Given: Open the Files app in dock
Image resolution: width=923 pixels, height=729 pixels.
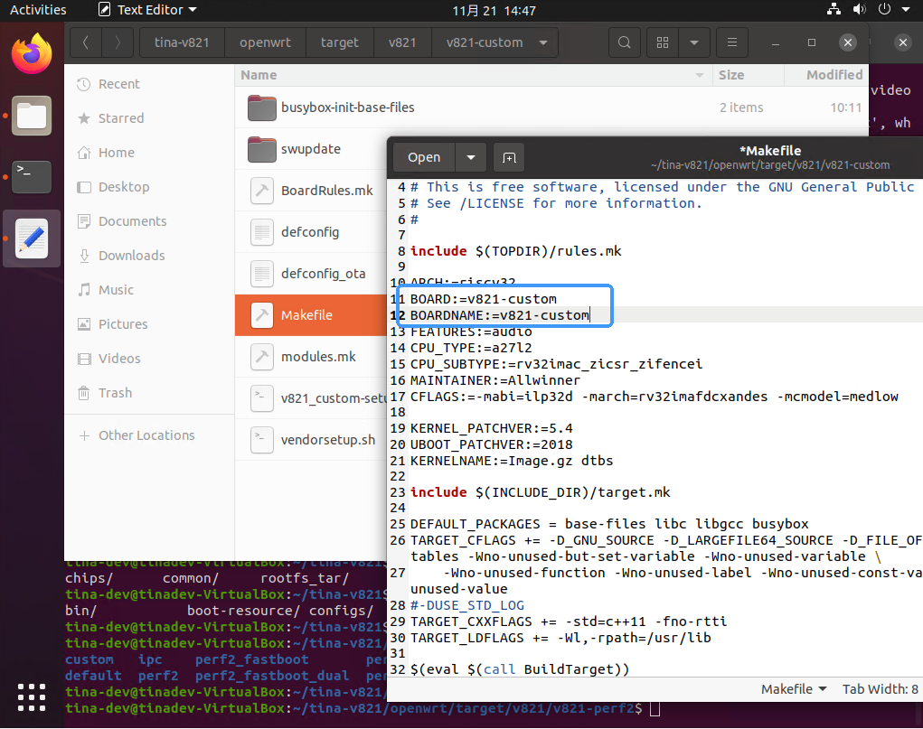Looking at the screenshot, I should coord(32,116).
